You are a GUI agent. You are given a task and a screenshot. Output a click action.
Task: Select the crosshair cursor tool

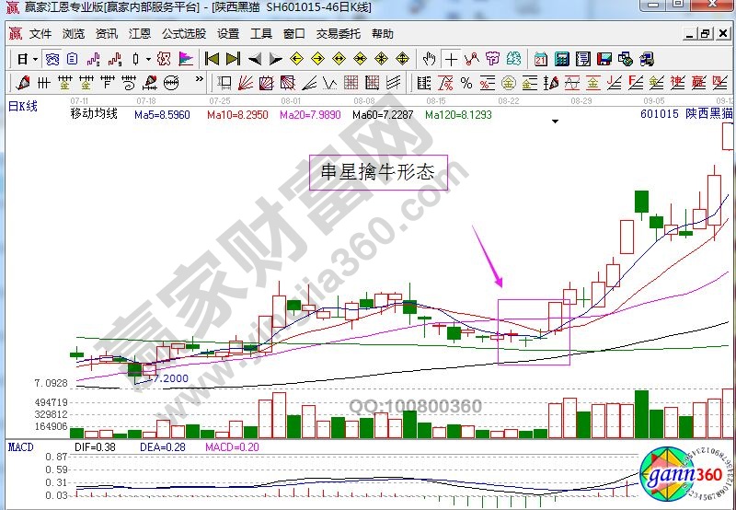(451, 59)
